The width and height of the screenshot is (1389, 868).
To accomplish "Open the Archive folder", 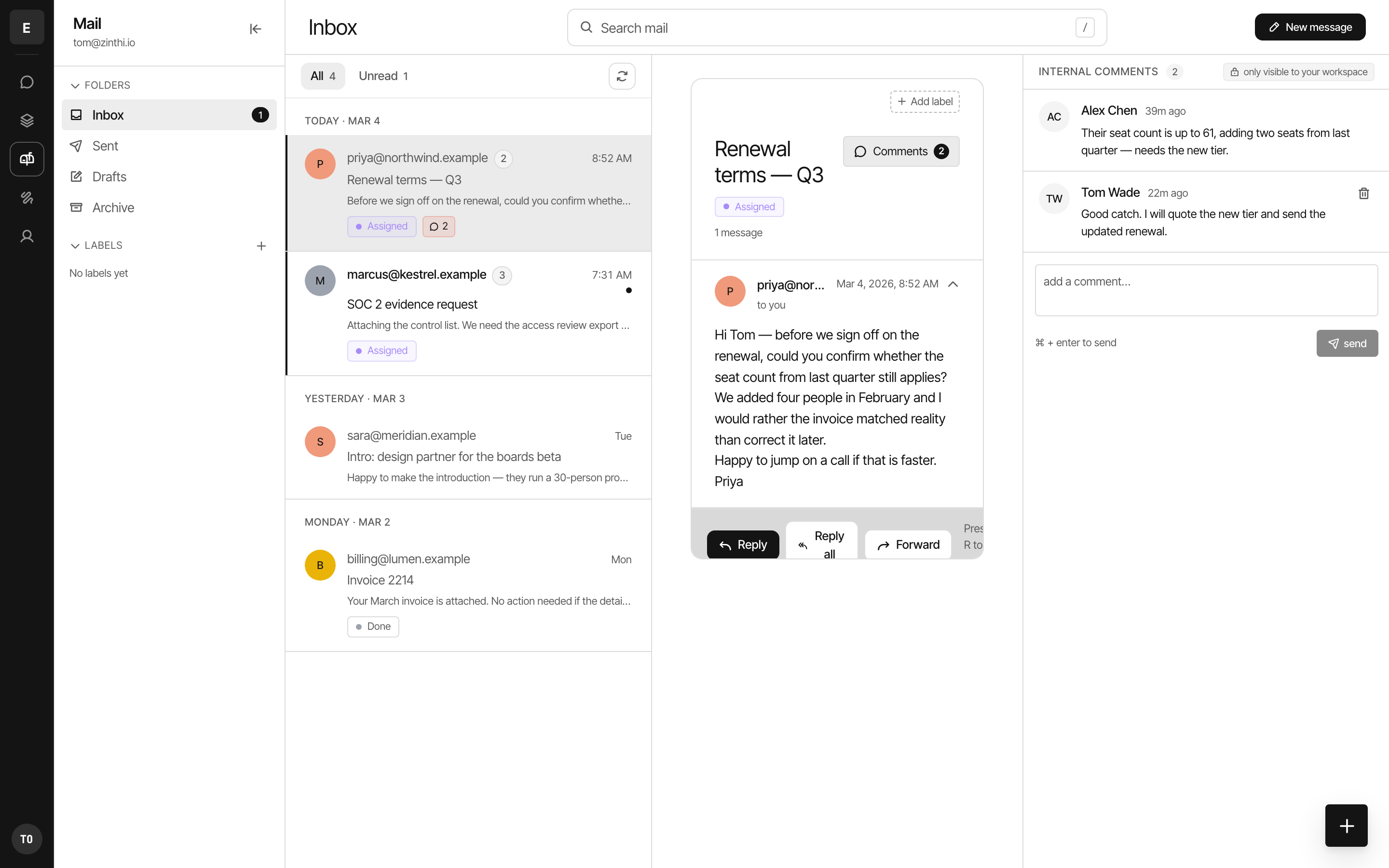I will 169,208.
